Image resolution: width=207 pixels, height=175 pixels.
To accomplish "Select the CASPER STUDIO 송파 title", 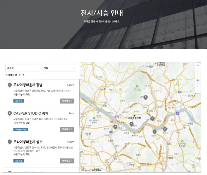I will [31, 113].
